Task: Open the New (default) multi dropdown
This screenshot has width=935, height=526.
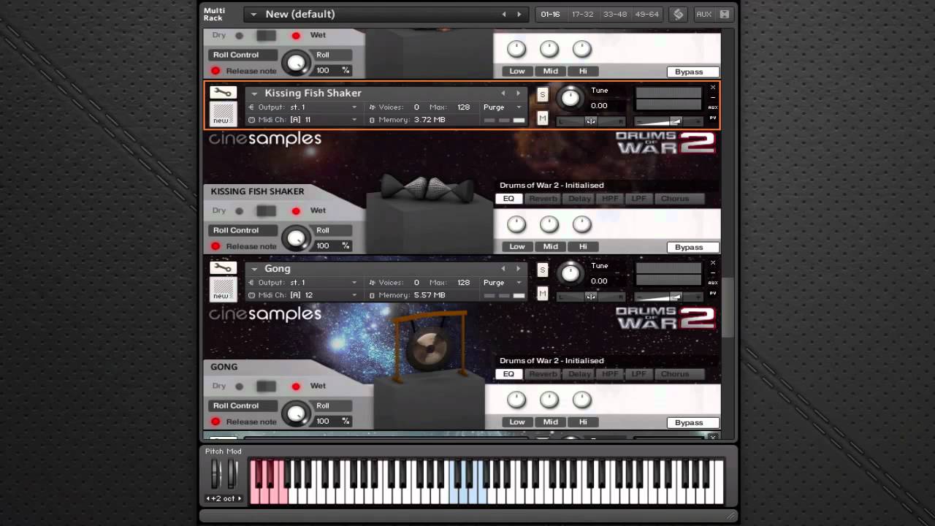Action: [x=253, y=14]
